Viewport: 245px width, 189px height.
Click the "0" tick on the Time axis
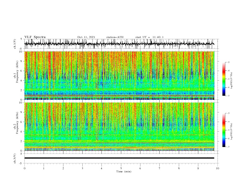[24, 168]
